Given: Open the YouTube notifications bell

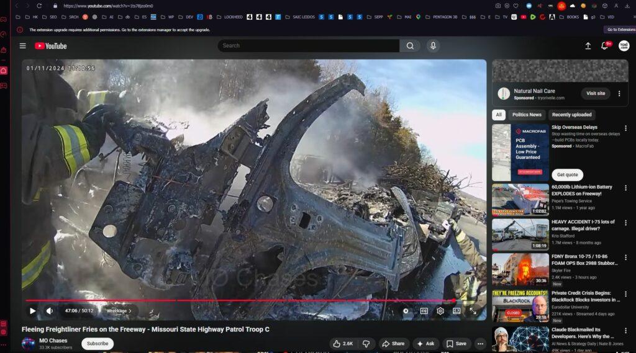Looking at the screenshot, I should [x=604, y=46].
